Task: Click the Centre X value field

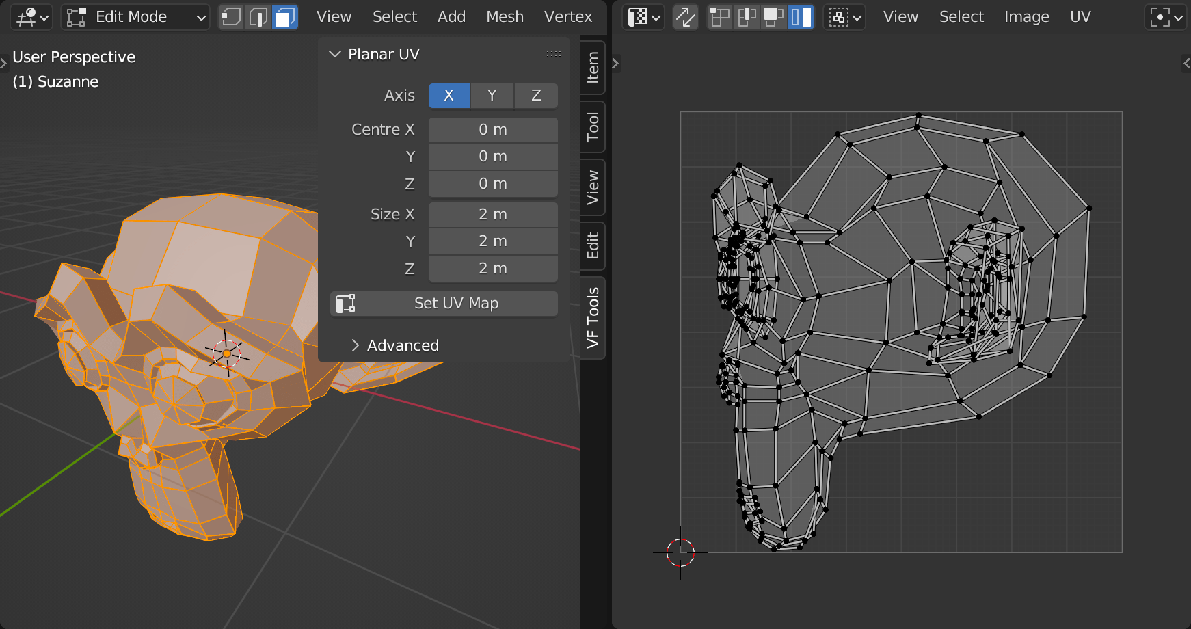Action: [493, 130]
